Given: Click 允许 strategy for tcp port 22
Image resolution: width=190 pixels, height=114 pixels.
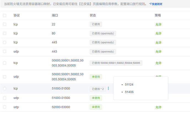Looking at the screenshot, I should pyautogui.click(x=158, y=25).
